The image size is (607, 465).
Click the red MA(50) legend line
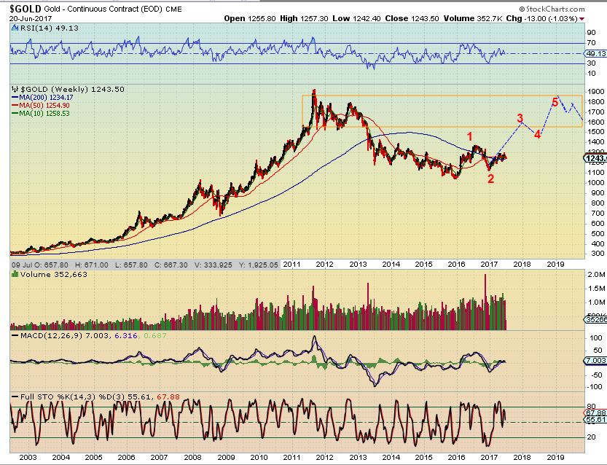point(15,105)
